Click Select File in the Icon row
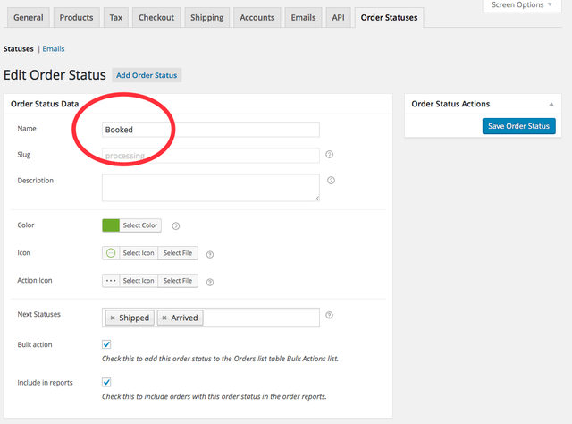This screenshot has width=572, height=424. tap(178, 253)
